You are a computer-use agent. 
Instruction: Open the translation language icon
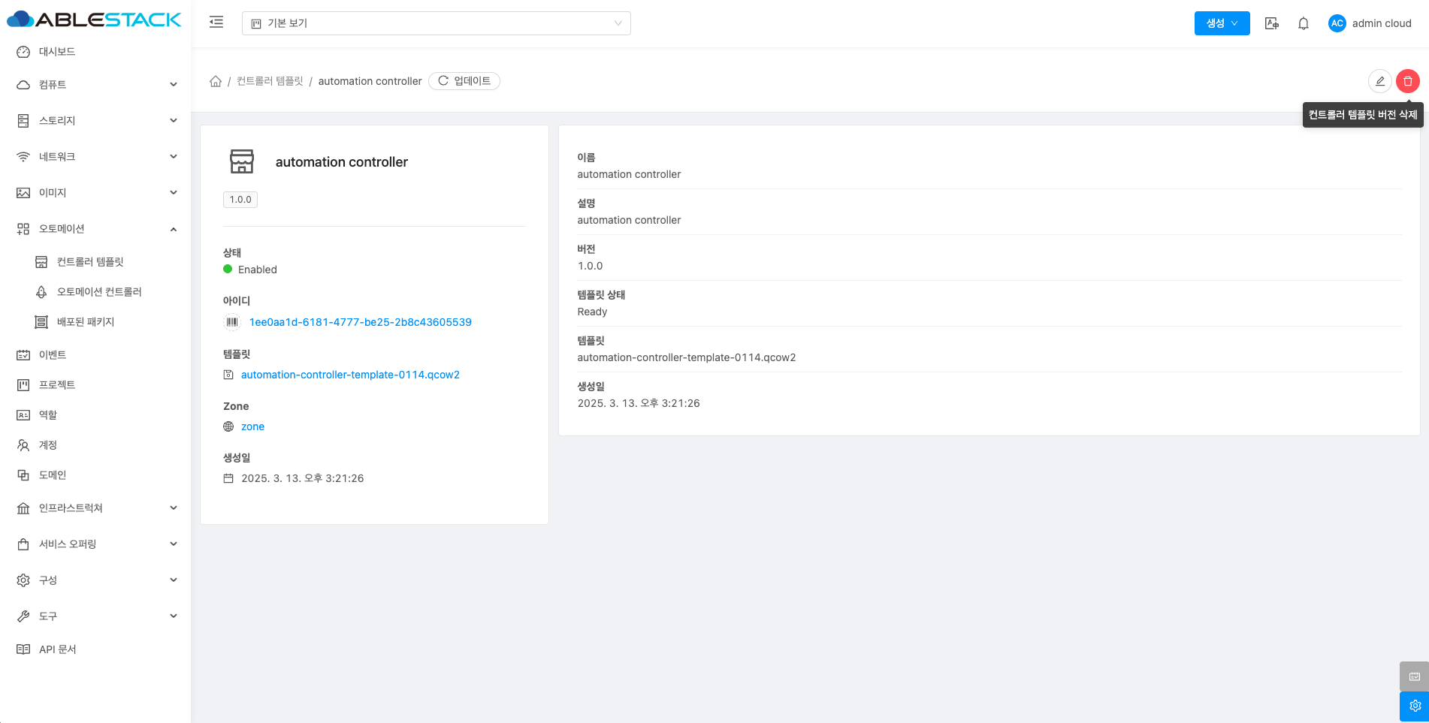pos(1272,23)
